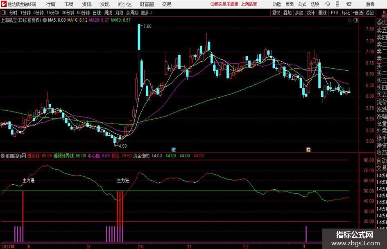Select the 多周期 tab
This screenshot has width=387, height=249.
click(x=132, y=13)
